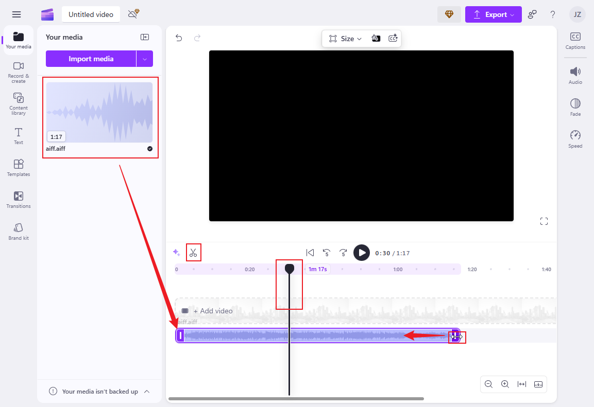The image size is (594, 407).
Task: Expand the Import media dropdown arrow
Action: (x=145, y=59)
